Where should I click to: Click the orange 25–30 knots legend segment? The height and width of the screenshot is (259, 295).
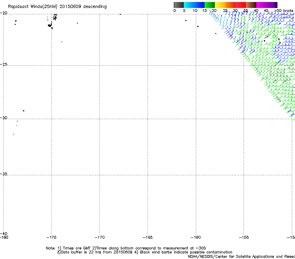pyautogui.click(x=230, y=5)
